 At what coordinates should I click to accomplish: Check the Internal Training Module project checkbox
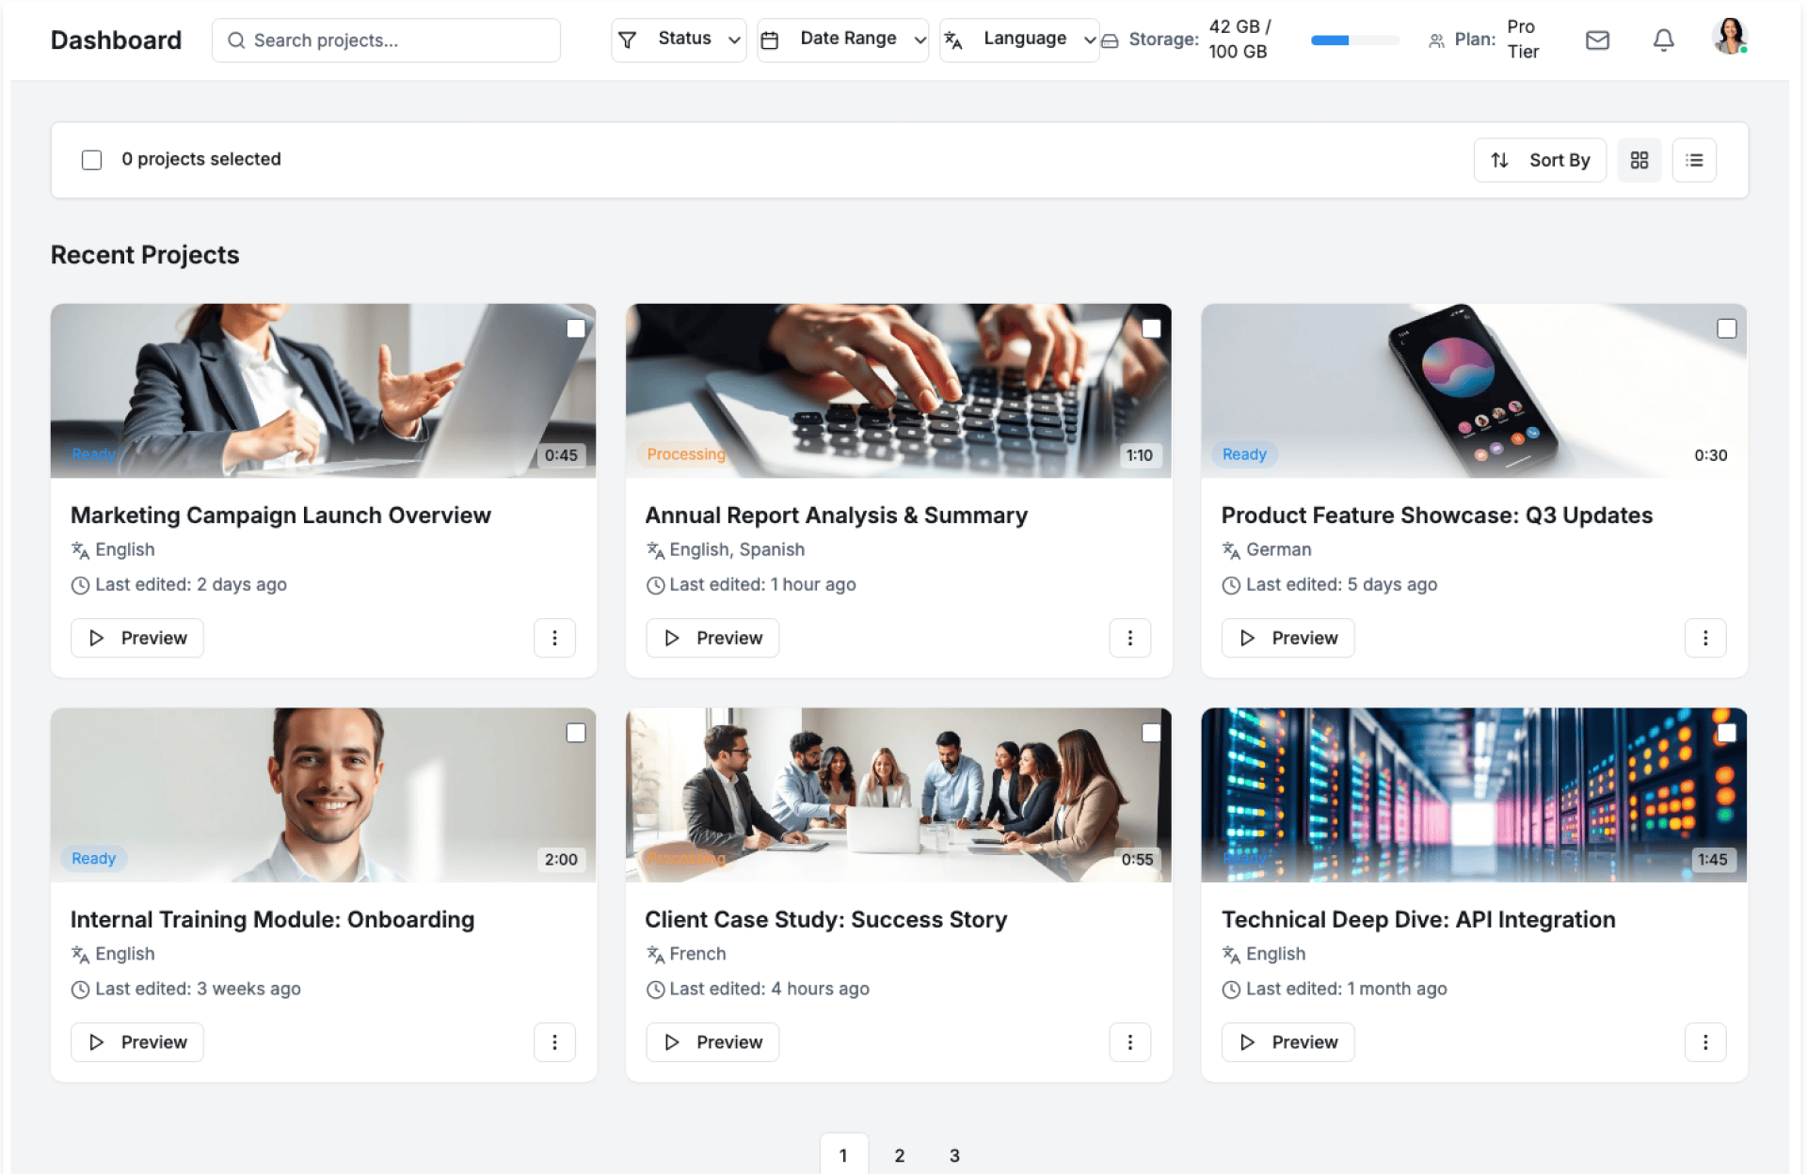(x=575, y=733)
